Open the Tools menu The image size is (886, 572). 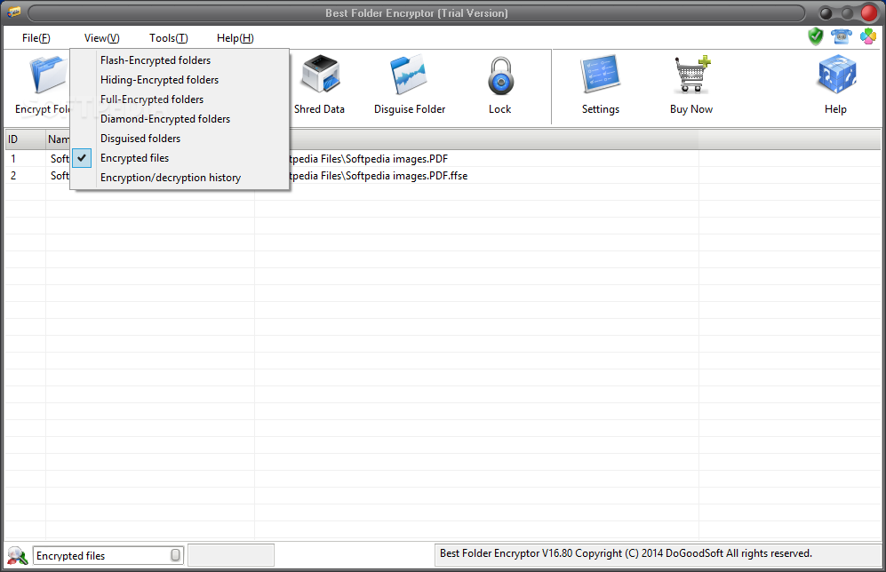pyautogui.click(x=168, y=38)
